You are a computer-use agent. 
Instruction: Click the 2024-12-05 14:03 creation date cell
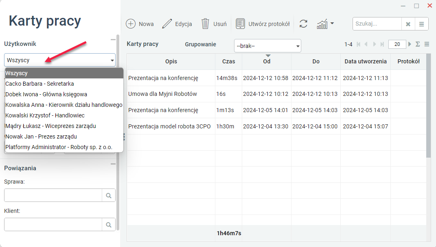[x=366, y=110]
